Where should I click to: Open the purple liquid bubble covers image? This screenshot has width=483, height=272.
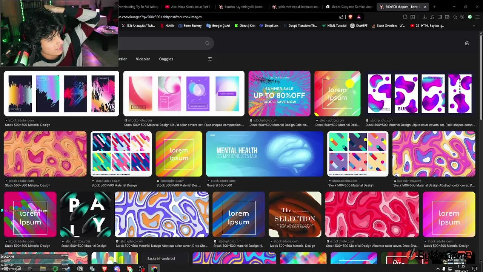pyautogui.click(x=420, y=93)
